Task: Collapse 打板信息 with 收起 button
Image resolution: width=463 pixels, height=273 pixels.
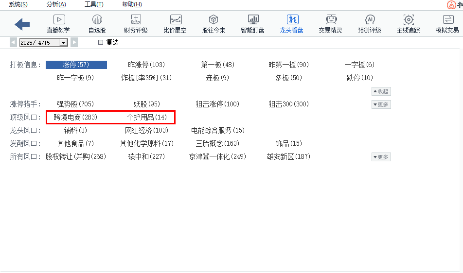Action: [381, 91]
